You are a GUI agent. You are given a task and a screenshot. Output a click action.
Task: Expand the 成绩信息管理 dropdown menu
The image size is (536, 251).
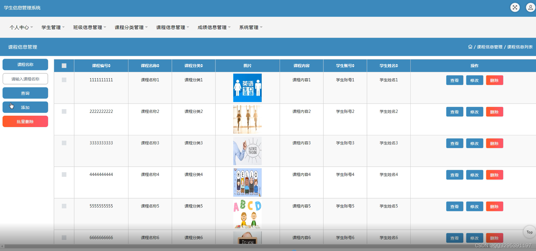(214, 27)
